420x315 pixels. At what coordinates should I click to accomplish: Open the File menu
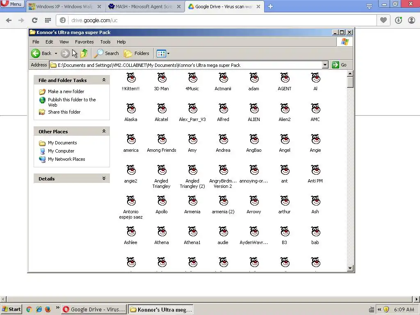tap(36, 42)
